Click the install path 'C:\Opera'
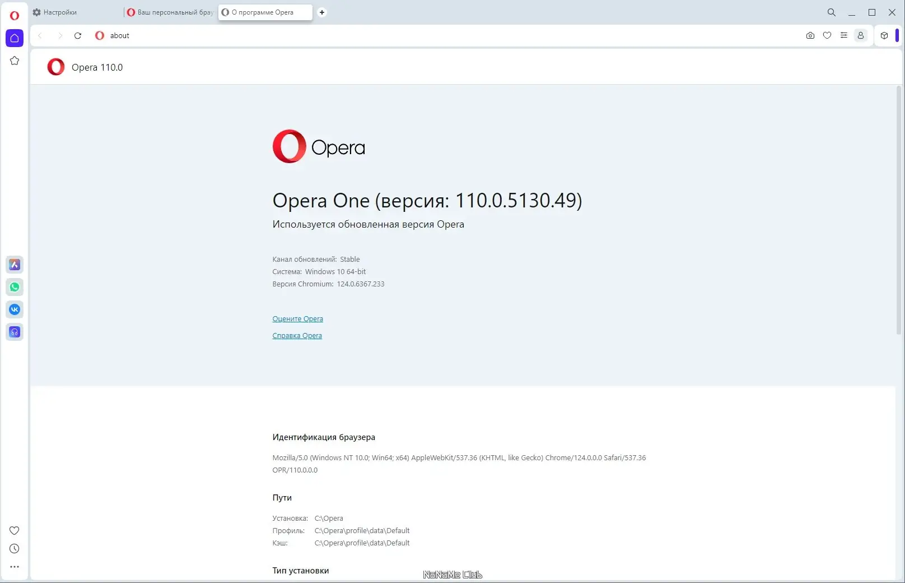The image size is (905, 583). pyautogui.click(x=329, y=519)
